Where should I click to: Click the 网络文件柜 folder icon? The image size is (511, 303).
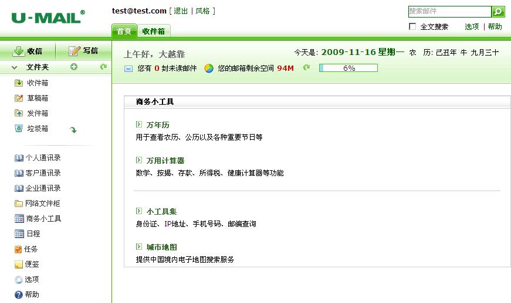19,204
